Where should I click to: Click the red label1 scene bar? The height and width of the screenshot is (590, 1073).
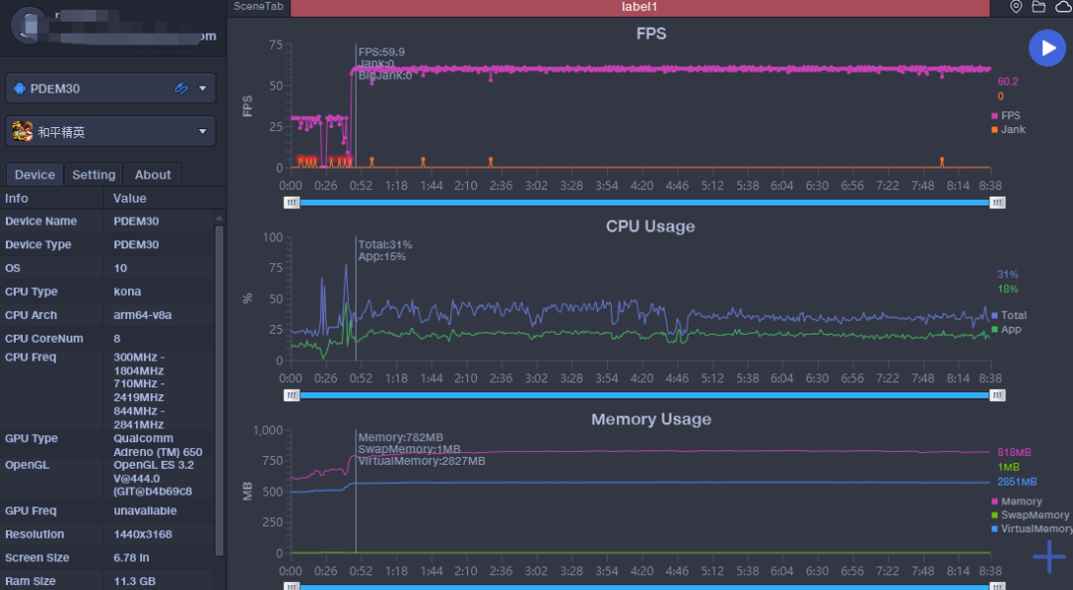pos(640,7)
